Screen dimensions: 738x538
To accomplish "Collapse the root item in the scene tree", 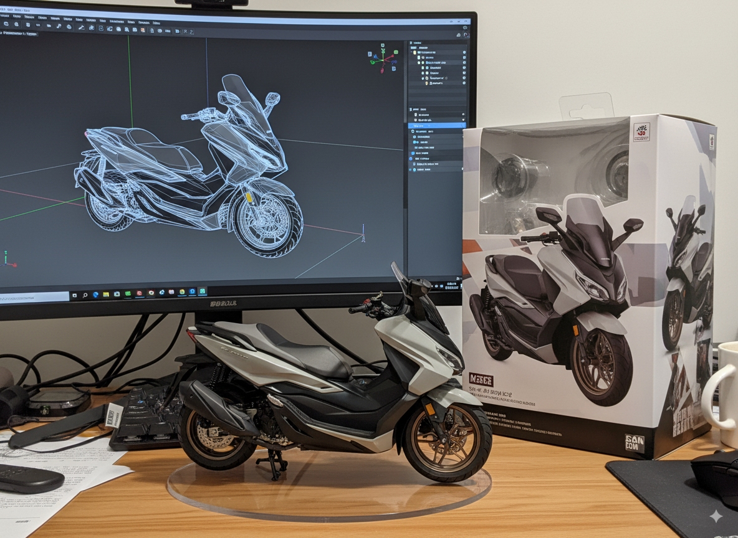I will pos(410,53).
